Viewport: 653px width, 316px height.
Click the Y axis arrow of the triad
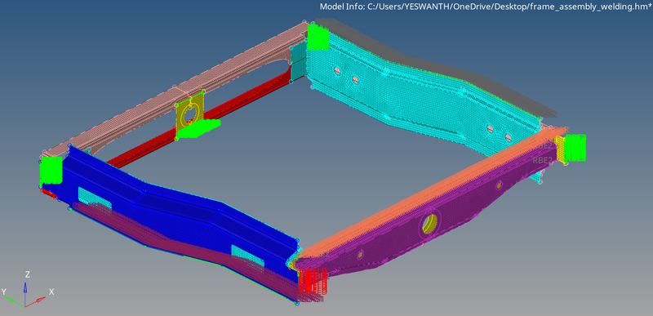coord(15,301)
